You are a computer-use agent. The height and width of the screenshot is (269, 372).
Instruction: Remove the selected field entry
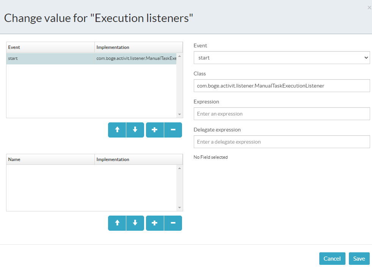(x=173, y=223)
